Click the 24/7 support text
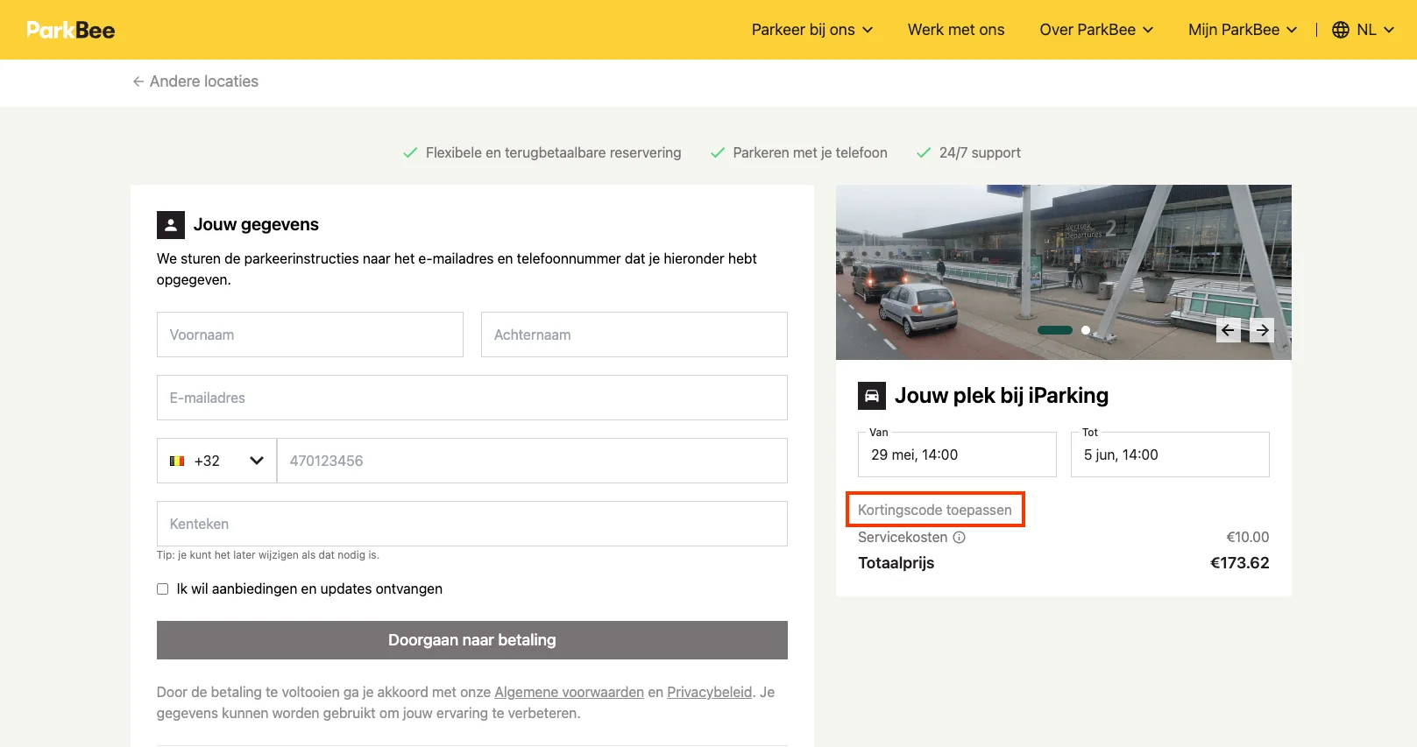This screenshot has width=1417, height=747. (x=980, y=152)
